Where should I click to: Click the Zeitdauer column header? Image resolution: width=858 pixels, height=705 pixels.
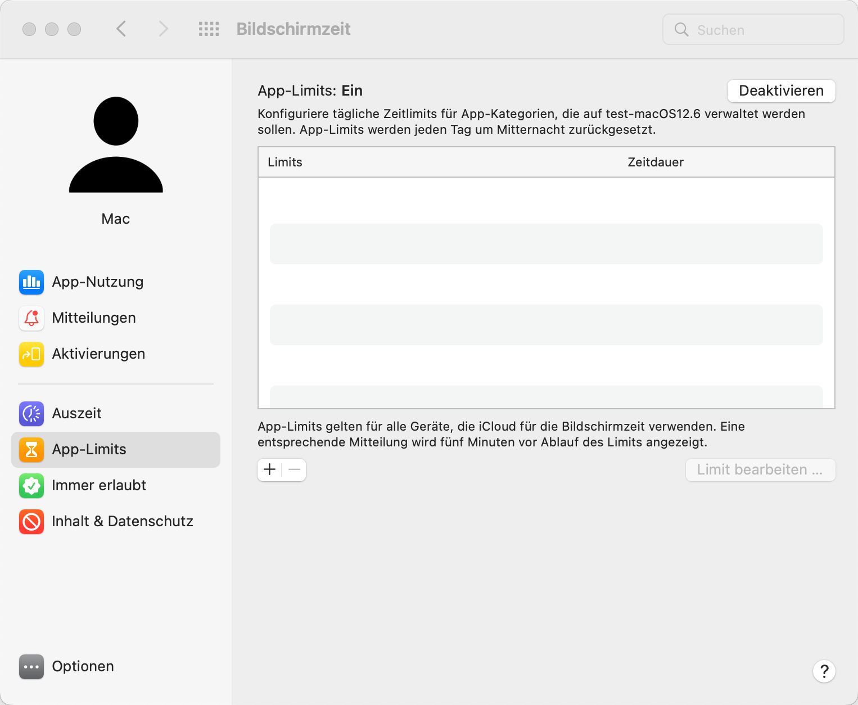[656, 162]
